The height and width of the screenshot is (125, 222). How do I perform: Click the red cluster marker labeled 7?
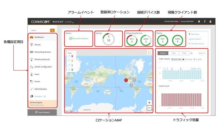point(126,80)
